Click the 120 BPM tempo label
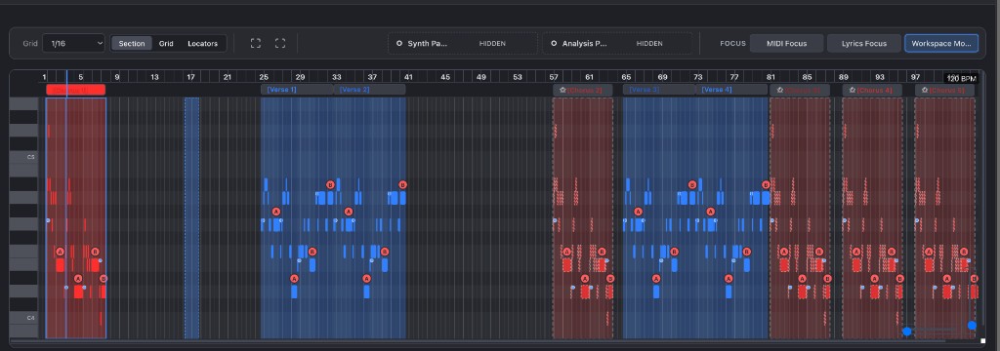Image resolution: width=1000 pixels, height=351 pixels. coord(961,78)
